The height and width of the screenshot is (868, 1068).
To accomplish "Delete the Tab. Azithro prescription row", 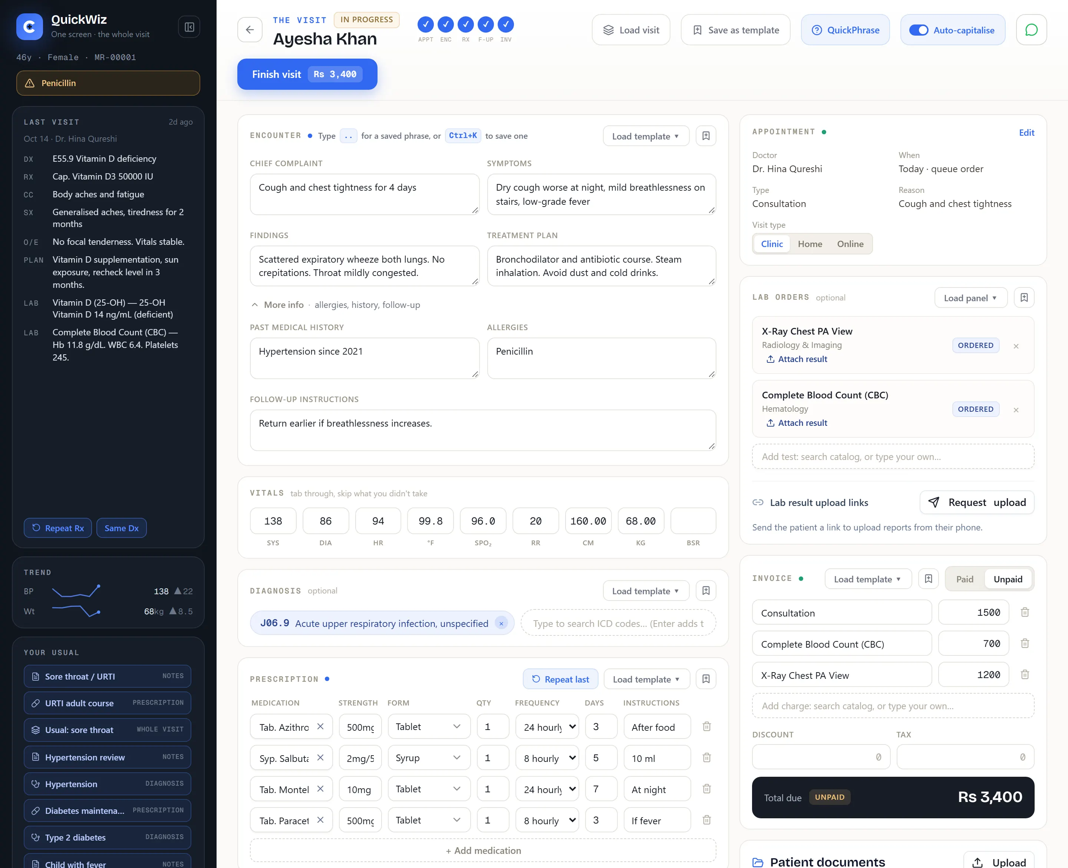I will (x=707, y=727).
